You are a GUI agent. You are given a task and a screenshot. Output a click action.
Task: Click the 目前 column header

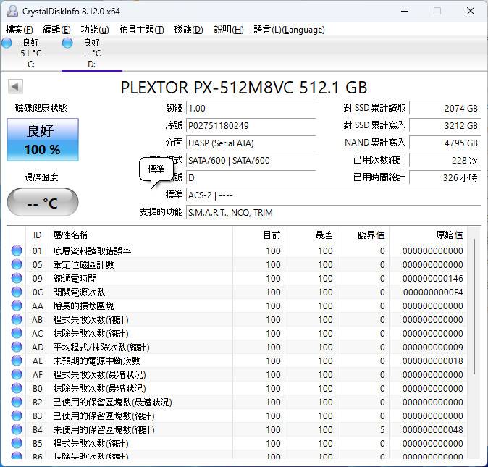[259, 235]
